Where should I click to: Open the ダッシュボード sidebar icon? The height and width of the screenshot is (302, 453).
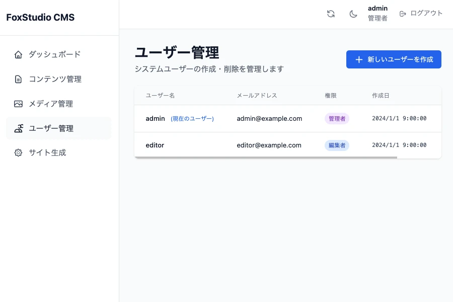pos(17,54)
